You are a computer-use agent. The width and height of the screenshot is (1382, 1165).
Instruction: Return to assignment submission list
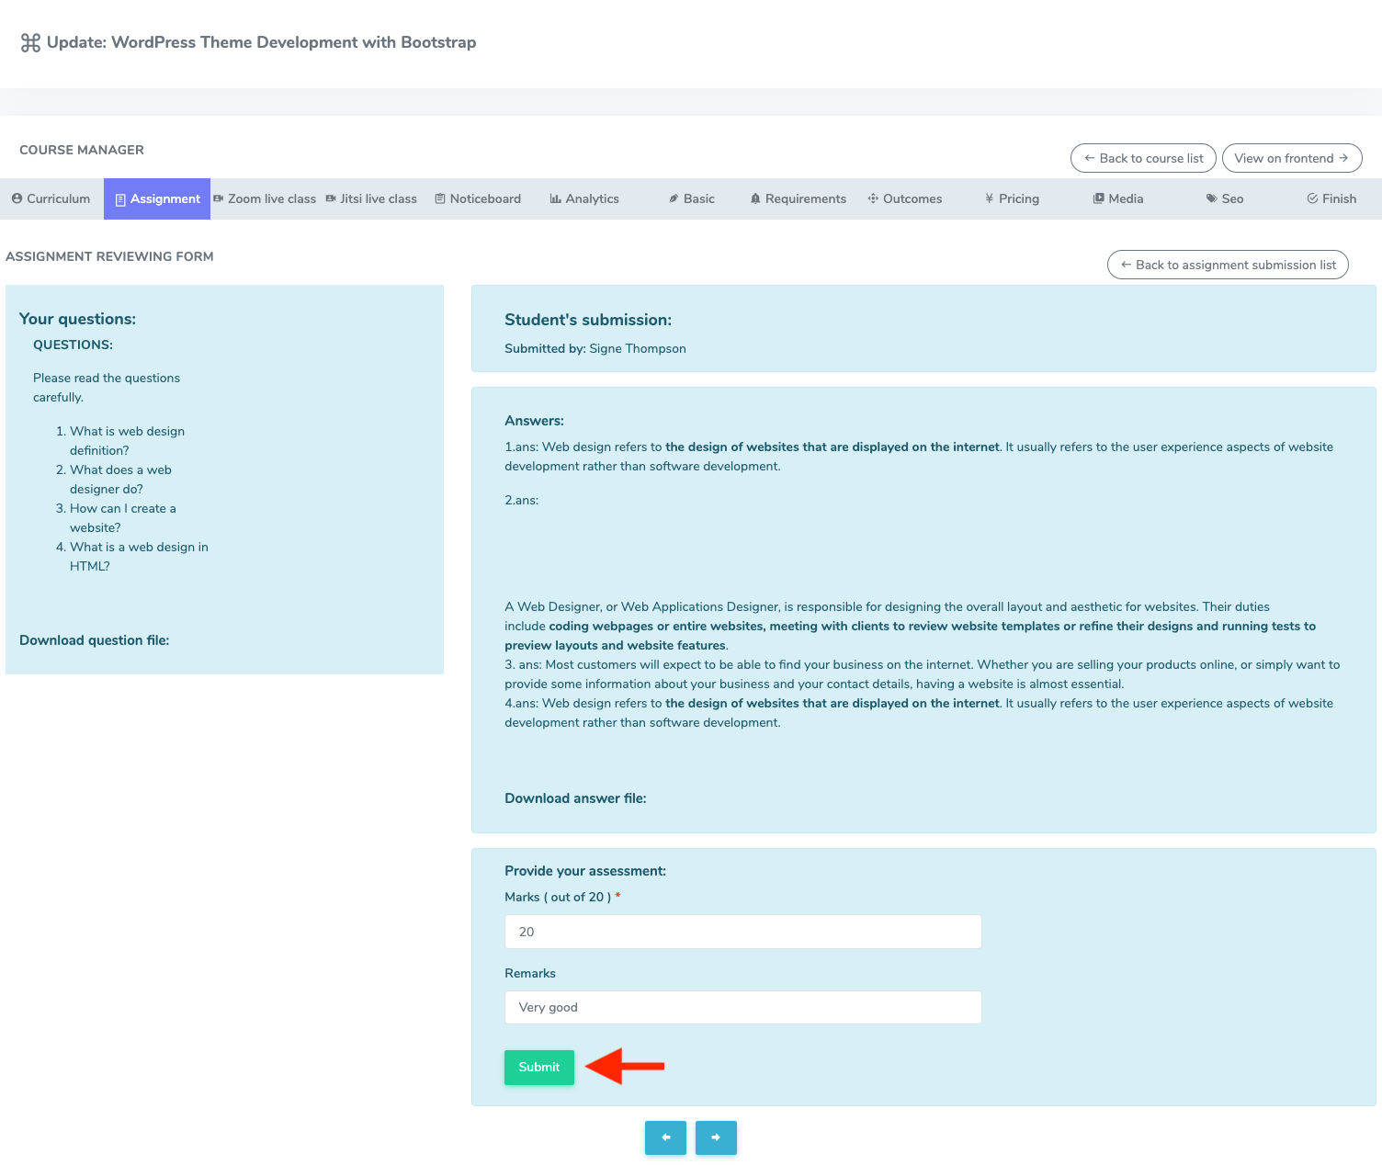pyautogui.click(x=1228, y=265)
